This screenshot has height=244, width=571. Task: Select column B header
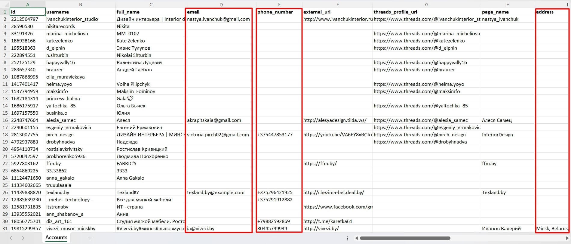coord(80,5)
